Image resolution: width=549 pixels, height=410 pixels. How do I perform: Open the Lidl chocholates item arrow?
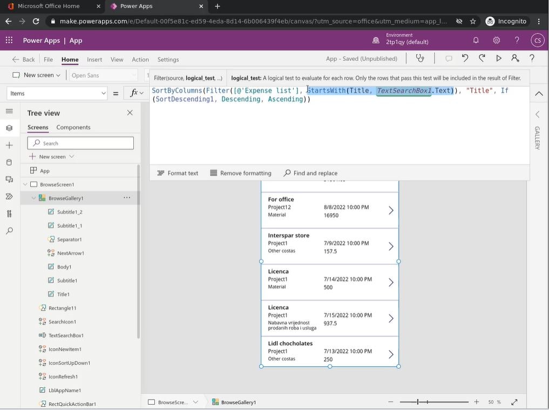pos(391,354)
